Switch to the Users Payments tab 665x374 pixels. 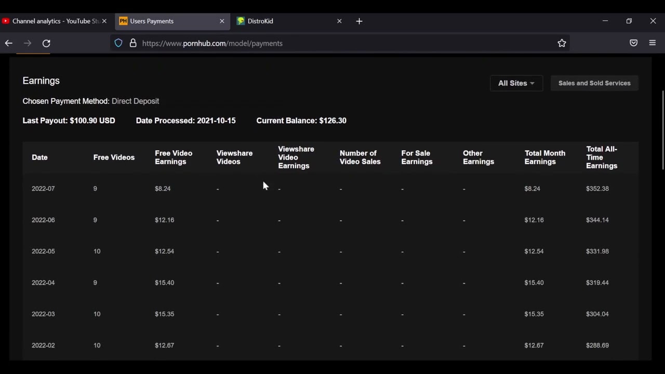(172, 21)
